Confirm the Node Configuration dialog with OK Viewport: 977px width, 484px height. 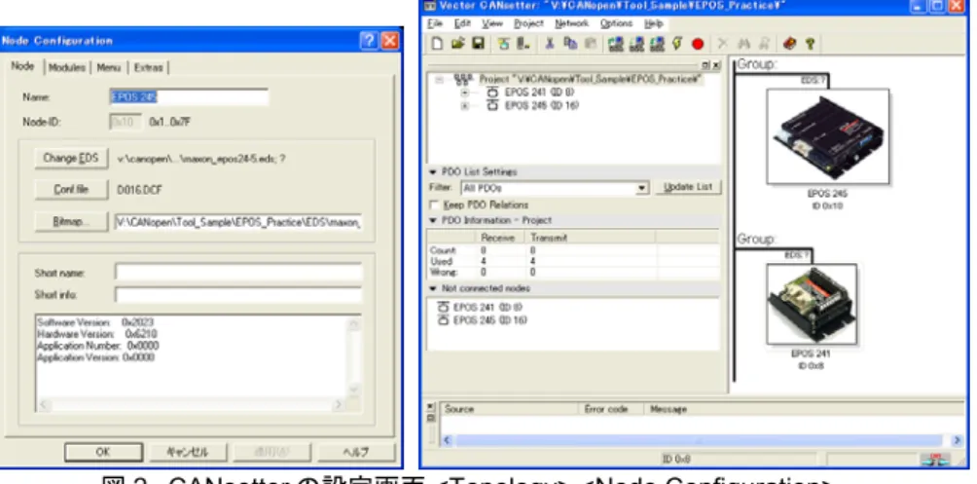pyautogui.click(x=103, y=452)
